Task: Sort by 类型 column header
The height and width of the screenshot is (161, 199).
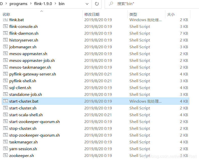Action: (x=133, y=14)
